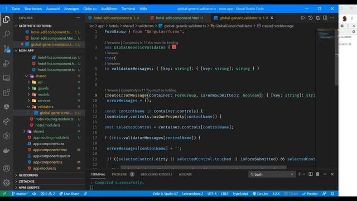Open the Hilfe menu

pyautogui.click(x=143, y=9)
